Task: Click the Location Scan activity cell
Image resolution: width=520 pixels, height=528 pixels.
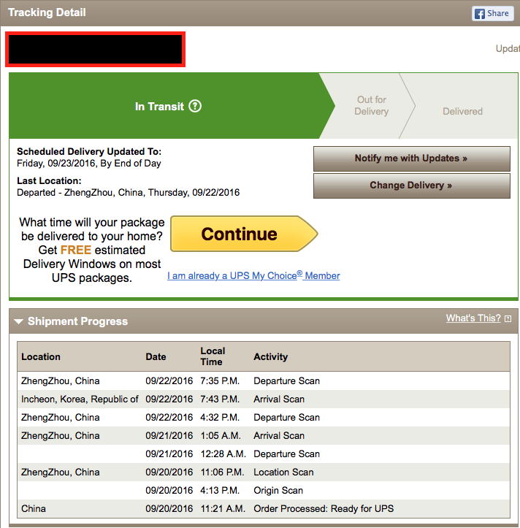Action: [283, 472]
